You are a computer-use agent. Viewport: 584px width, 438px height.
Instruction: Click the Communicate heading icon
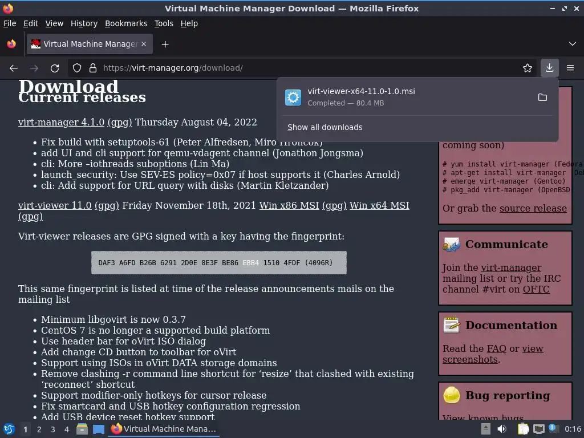coord(452,245)
